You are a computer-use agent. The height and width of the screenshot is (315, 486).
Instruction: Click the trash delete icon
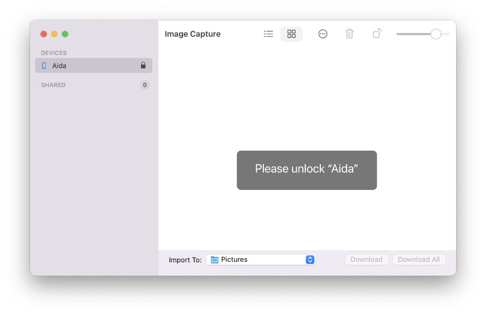pos(349,34)
